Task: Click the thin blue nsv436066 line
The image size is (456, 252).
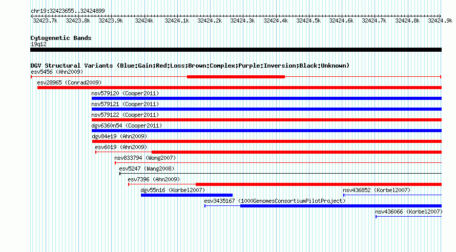Action: [408, 217]
